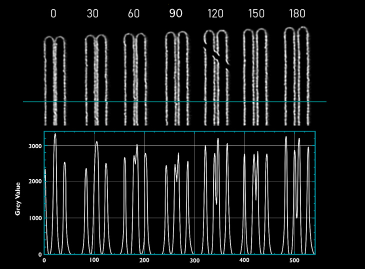Viewport: 365px width, 269px height.
Task: Click the 120 label above the images
Action: coord(215,14)
